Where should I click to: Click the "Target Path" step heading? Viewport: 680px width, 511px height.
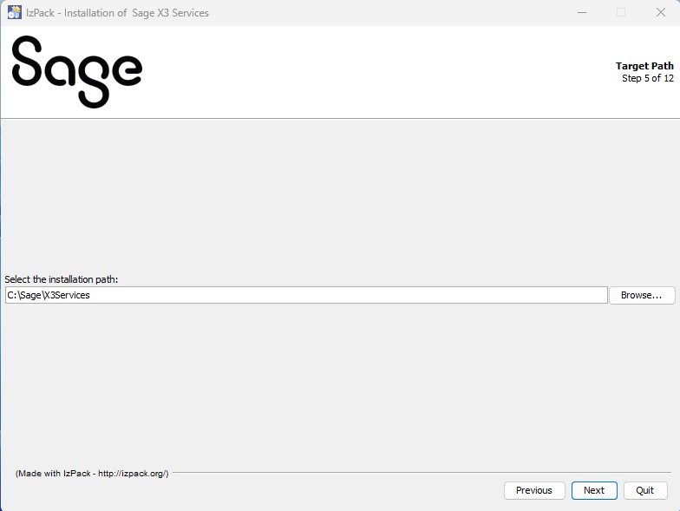coord(644,66)
